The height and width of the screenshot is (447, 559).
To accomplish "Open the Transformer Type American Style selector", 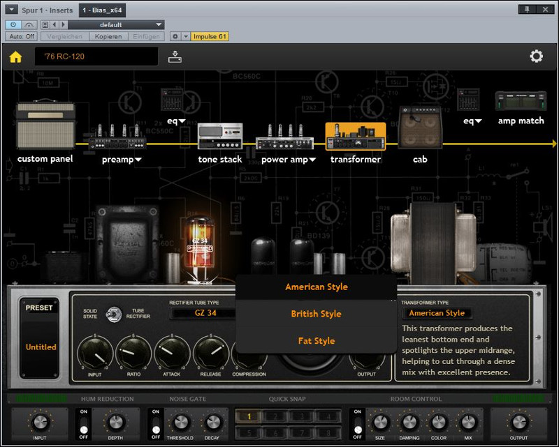I will click(437, 313).
